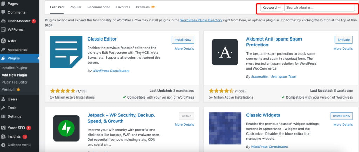
Task: Click the Akismet star rating
Action: click(222, 91)
